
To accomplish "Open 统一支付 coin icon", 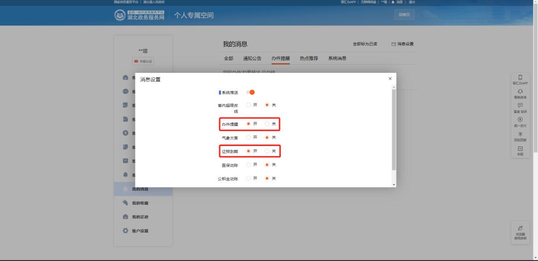I will 520,120.
